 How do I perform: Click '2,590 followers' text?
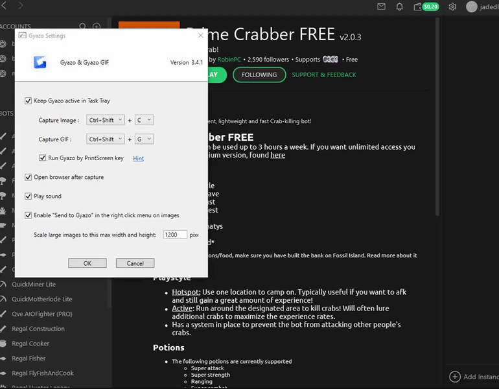[x=268, y=60]
